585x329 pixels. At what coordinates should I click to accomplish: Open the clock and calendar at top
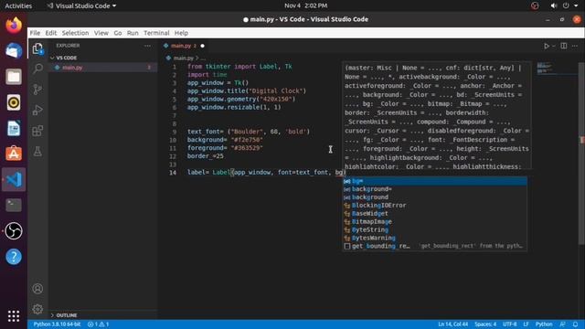[x=305, y=5]
